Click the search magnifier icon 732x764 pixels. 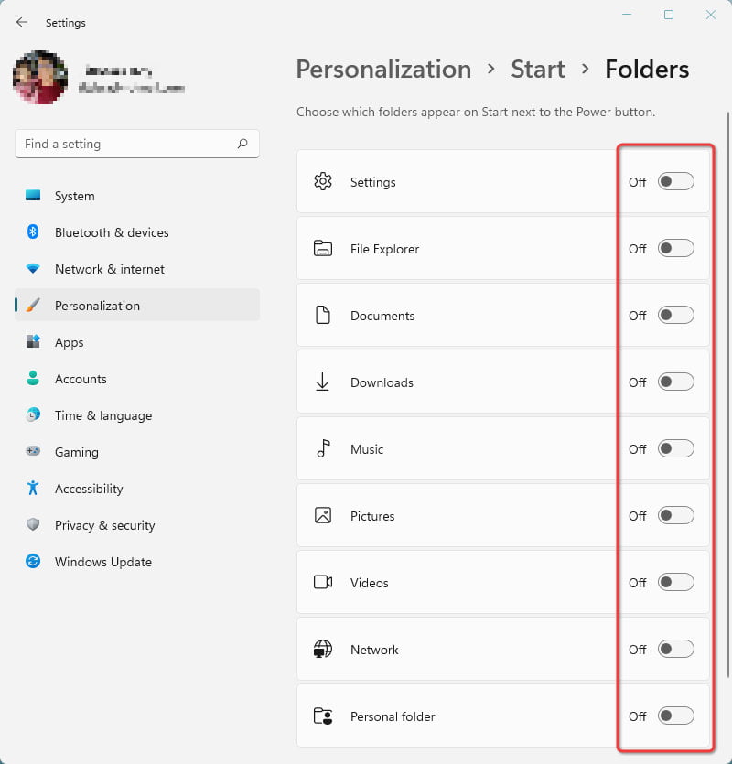pos(242,144)
